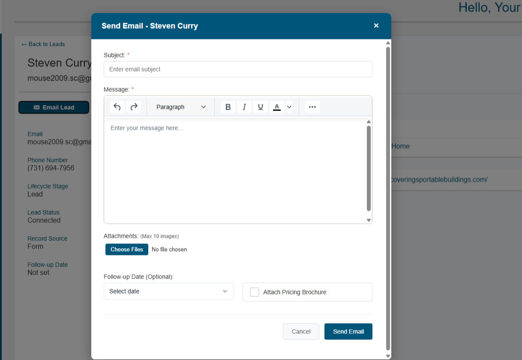The width and height of the screenshot is (522, 360).
Task: Click the message editor scrollbar up arrow
Action: point(369,122)
